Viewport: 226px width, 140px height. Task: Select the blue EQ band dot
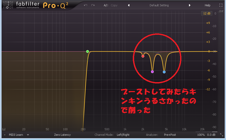[164, 72]
